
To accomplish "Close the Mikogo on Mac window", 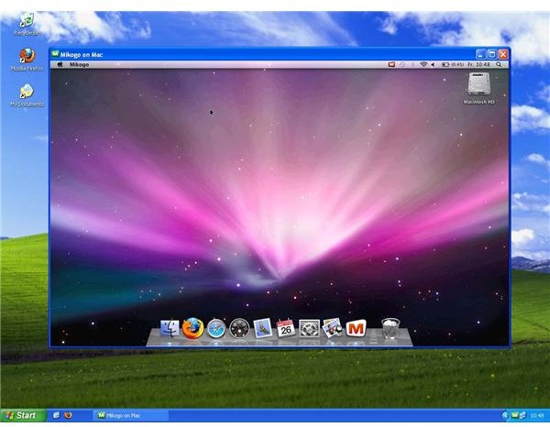I will (x=503, y=54).
